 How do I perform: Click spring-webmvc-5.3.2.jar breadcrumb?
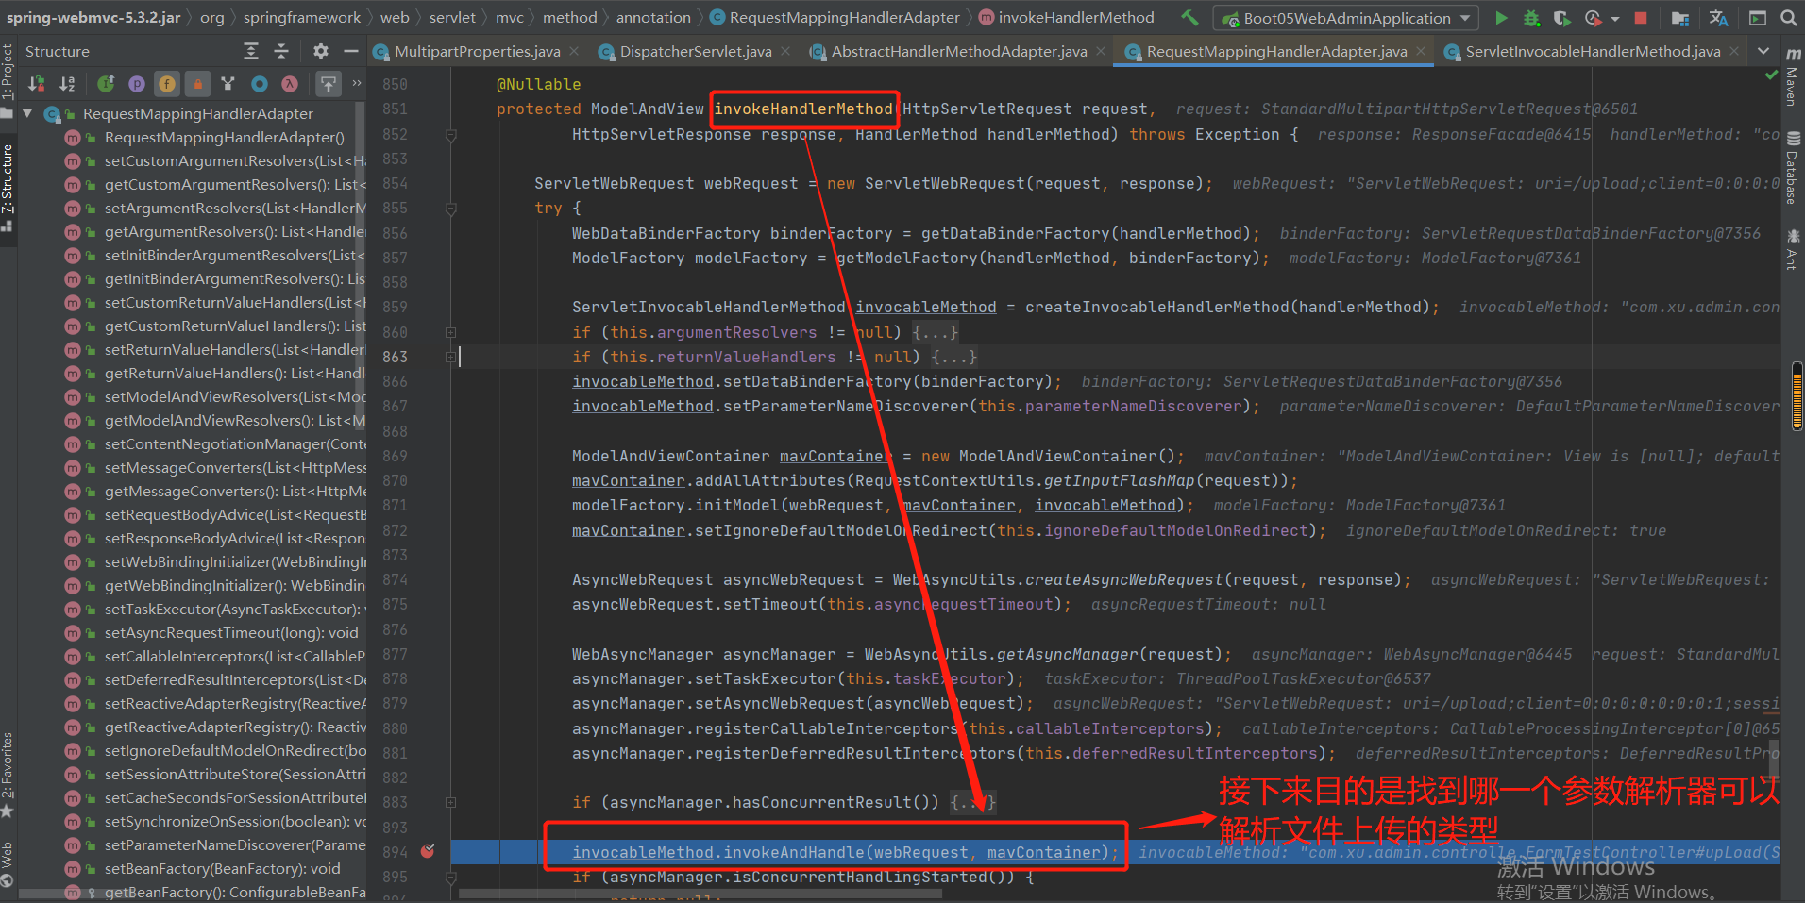(x=93, y=17)
